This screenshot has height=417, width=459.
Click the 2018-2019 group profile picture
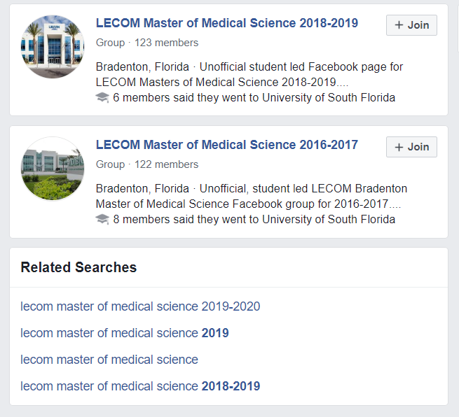[53, 47]
